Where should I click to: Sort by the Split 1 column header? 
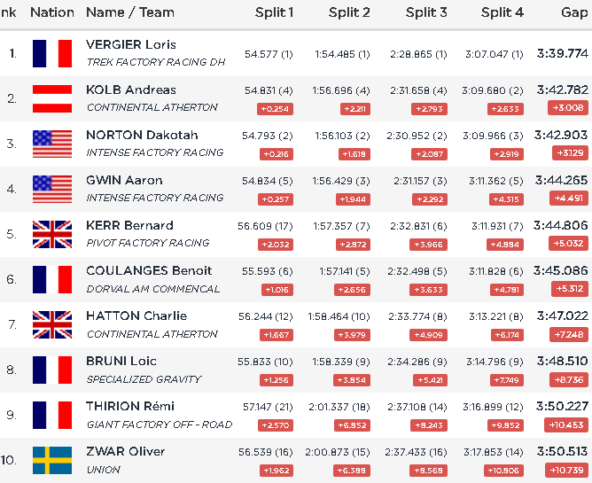274,12
